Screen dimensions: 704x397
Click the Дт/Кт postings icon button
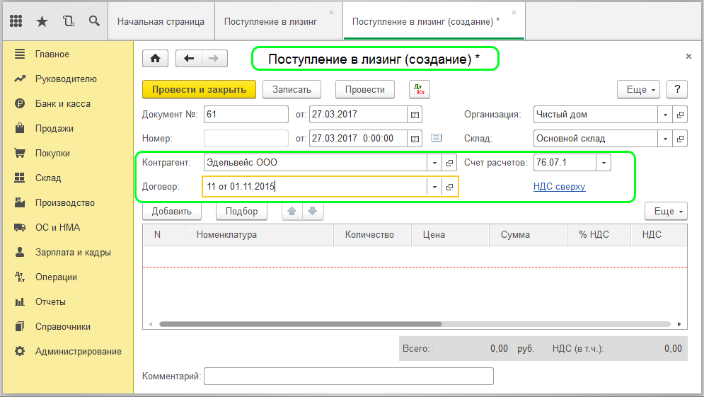(x=420, y=89)
